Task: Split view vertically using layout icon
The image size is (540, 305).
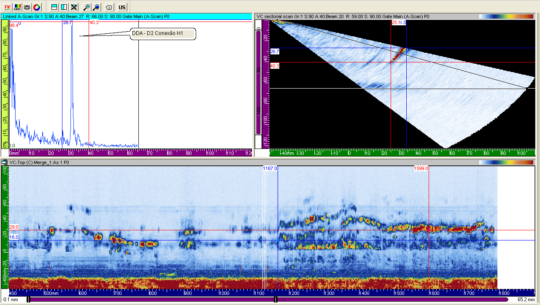Action: [x=64, y=7]
